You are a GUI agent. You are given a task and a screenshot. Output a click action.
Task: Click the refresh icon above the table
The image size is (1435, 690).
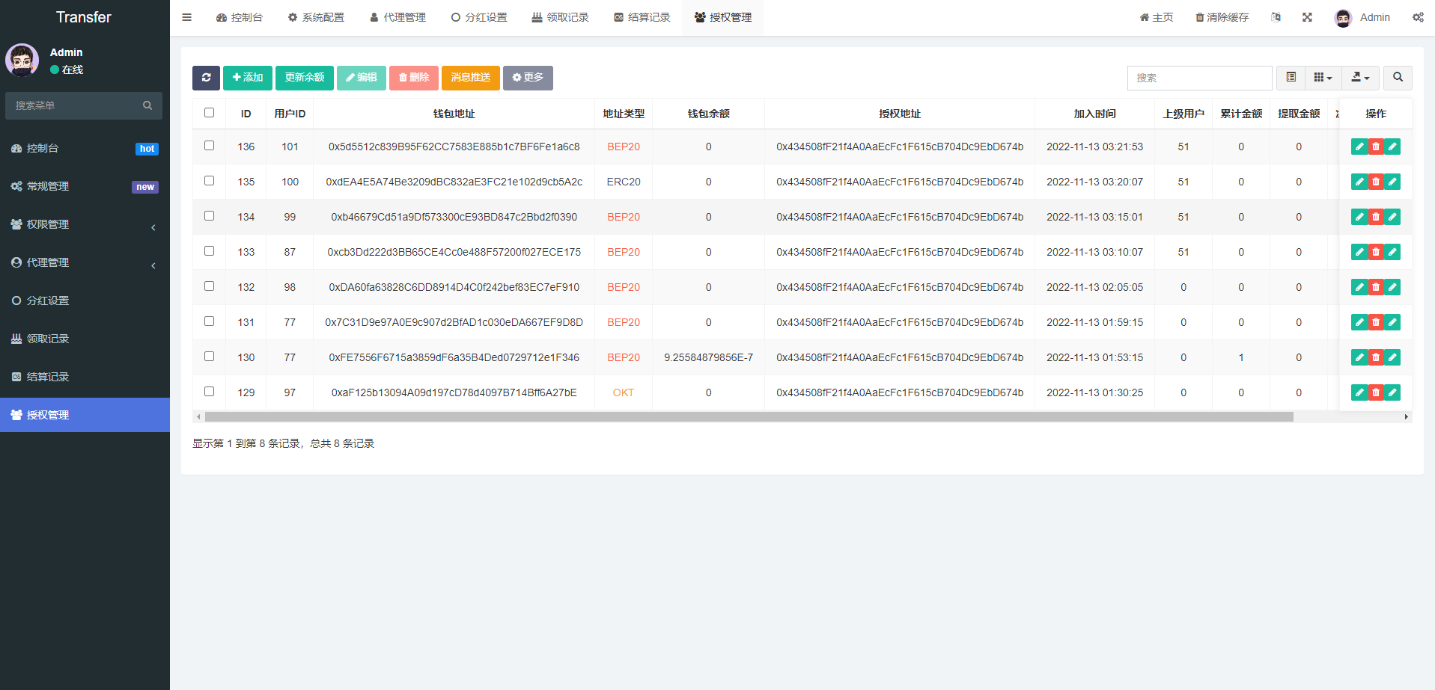pyautogui.click(x=207, y=78)
